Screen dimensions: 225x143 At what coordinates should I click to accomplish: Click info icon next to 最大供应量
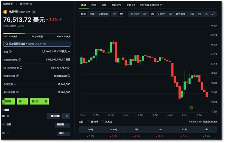pos(17,92)
